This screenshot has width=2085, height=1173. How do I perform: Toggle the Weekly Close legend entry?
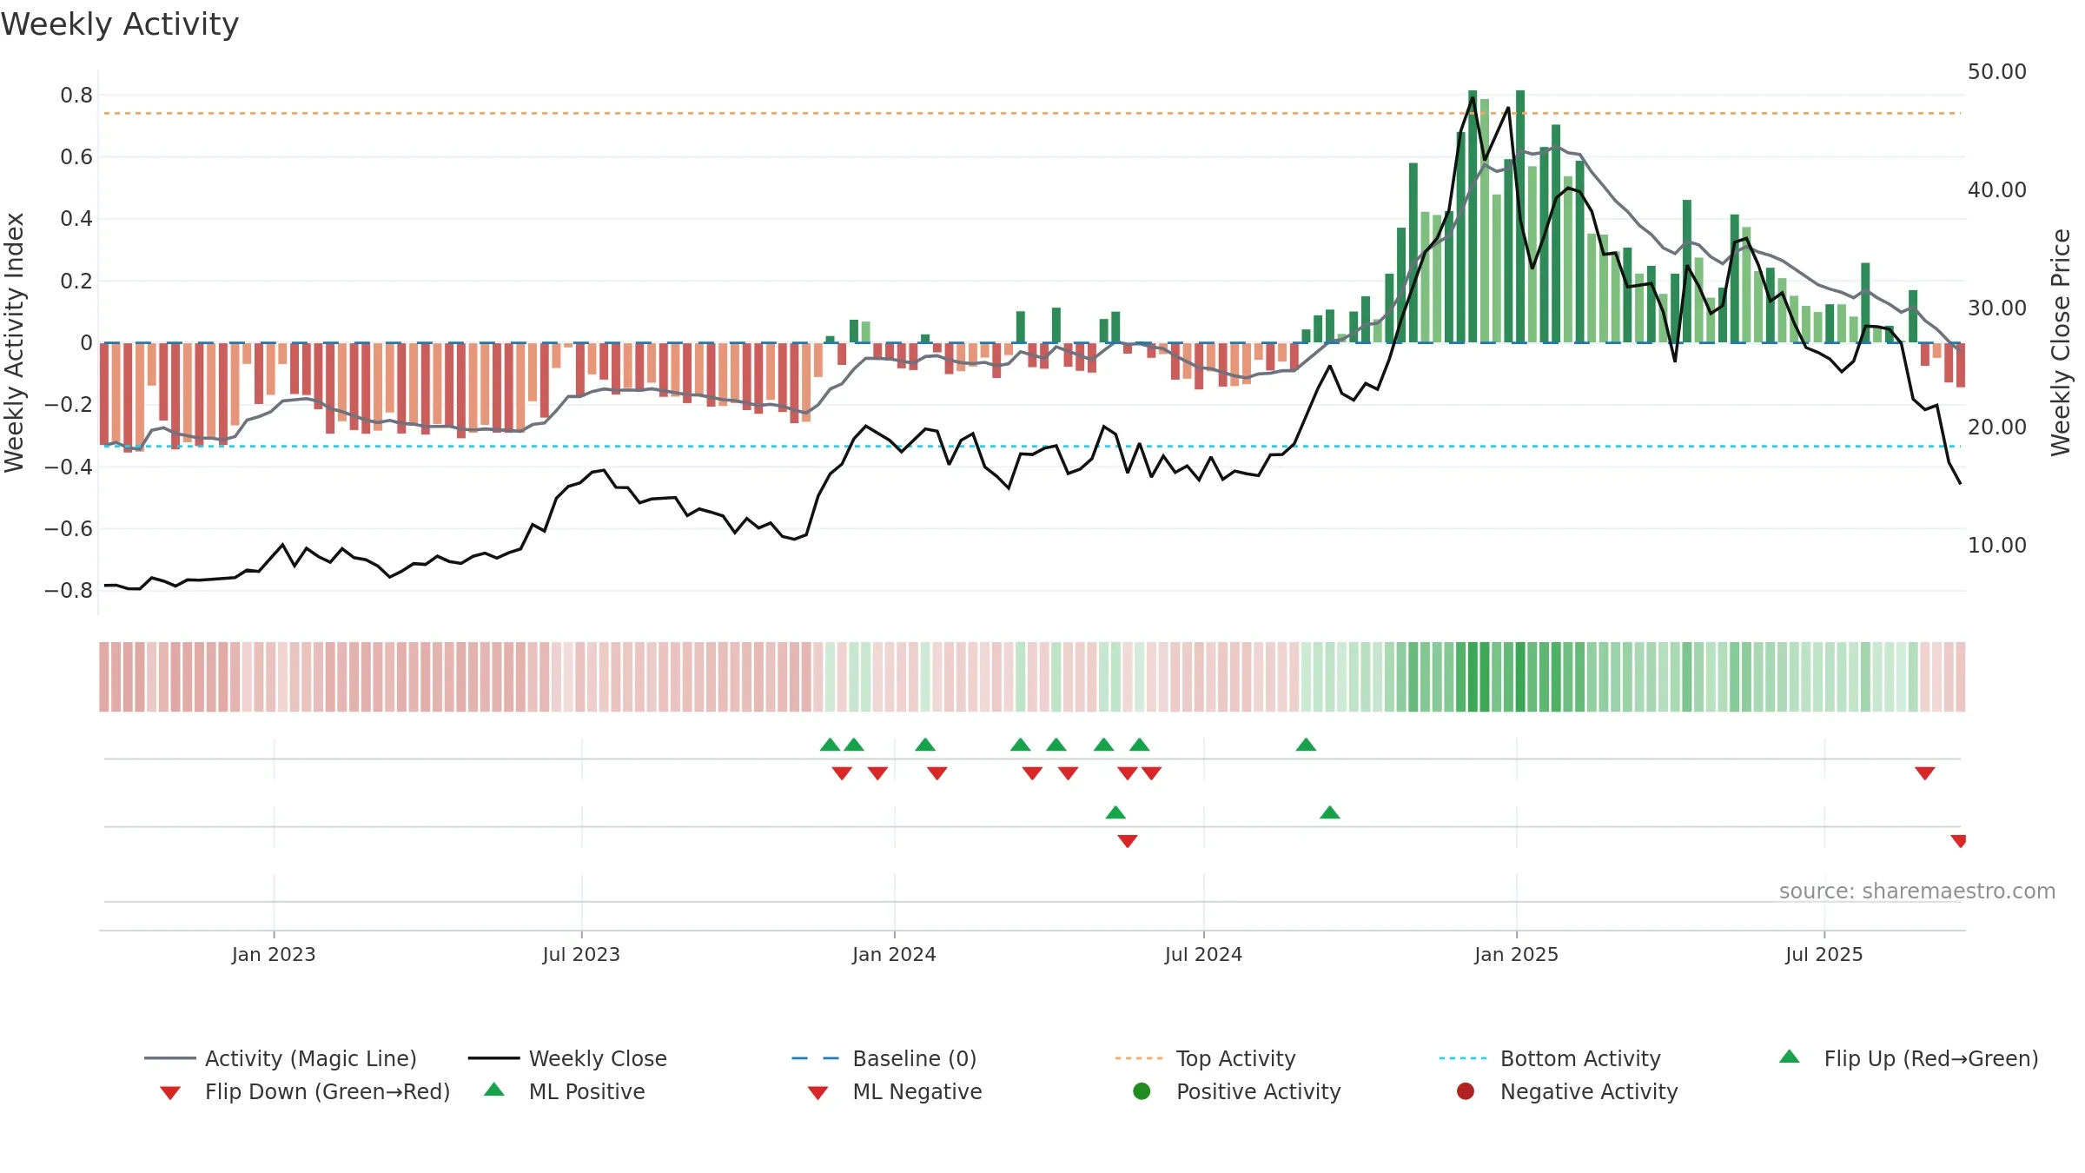(x=567, y=1058)
